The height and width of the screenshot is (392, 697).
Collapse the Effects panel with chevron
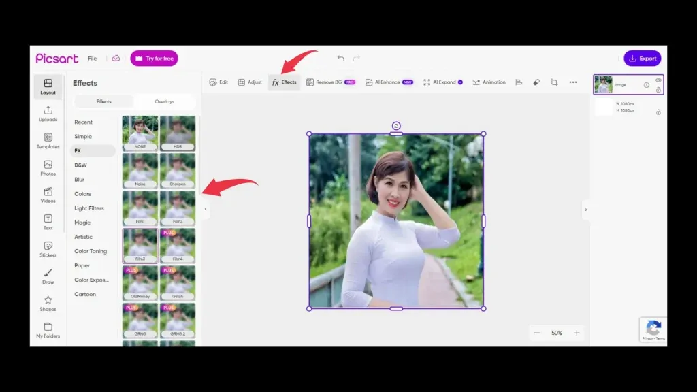(206, 209)
